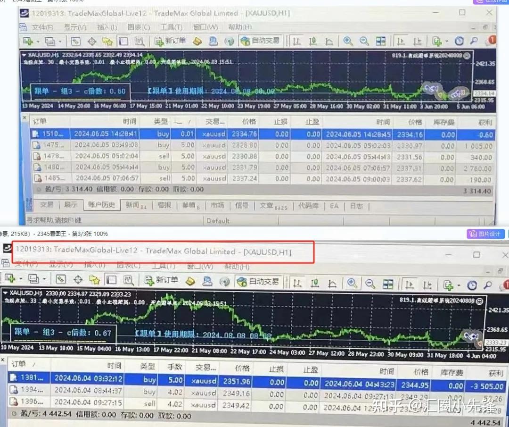Click MetaEditor yellow book icon in top window
509x427 pixels.
(197, 41)
